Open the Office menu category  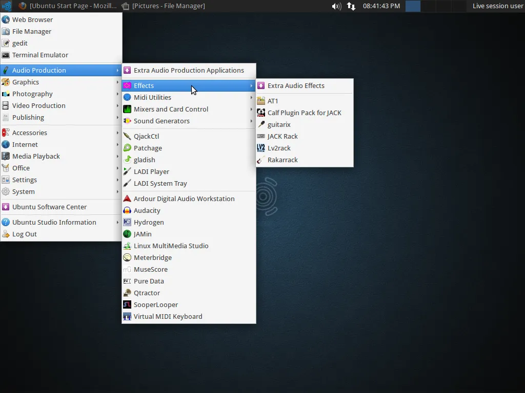[x=61, y=168]
